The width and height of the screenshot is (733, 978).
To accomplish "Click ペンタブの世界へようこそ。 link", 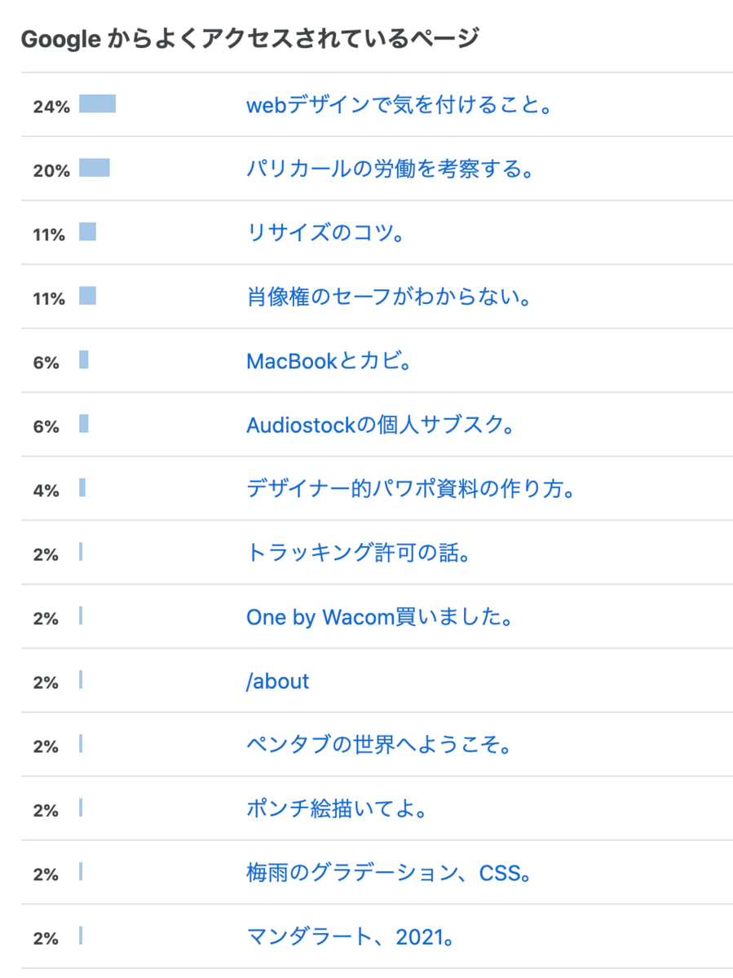I will point(379,745).
